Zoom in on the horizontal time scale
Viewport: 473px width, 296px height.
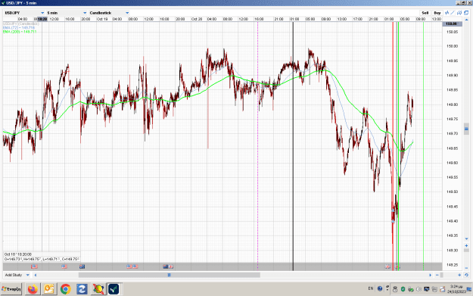coord(459,275)
